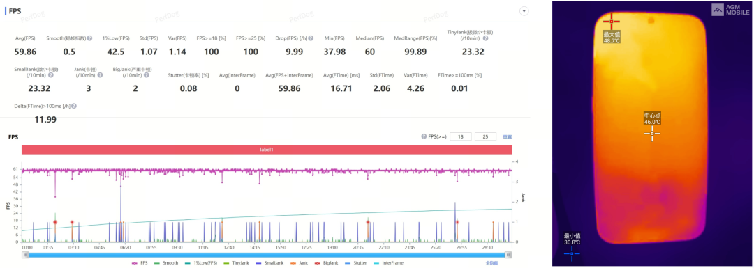Click left handle of time range slider
Viewport: 754px width, 268px height.
click(25, 255)
